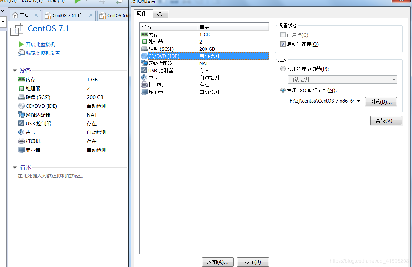Click NAT value in settings hardware list
The height and width of the screenshot is (267, 412).
coord(204,63)
